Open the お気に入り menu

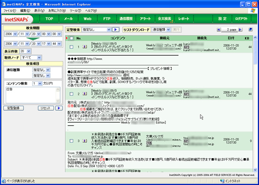pos(57,10)
